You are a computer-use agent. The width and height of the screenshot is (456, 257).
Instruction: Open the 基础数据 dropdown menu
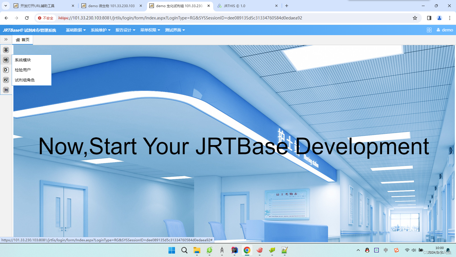[x=76, y=30]
